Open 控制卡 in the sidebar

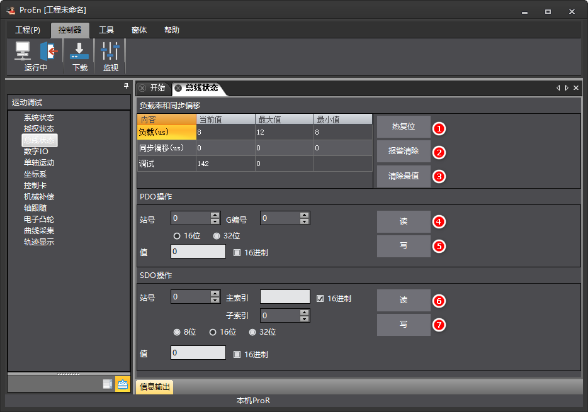point(35,186)
